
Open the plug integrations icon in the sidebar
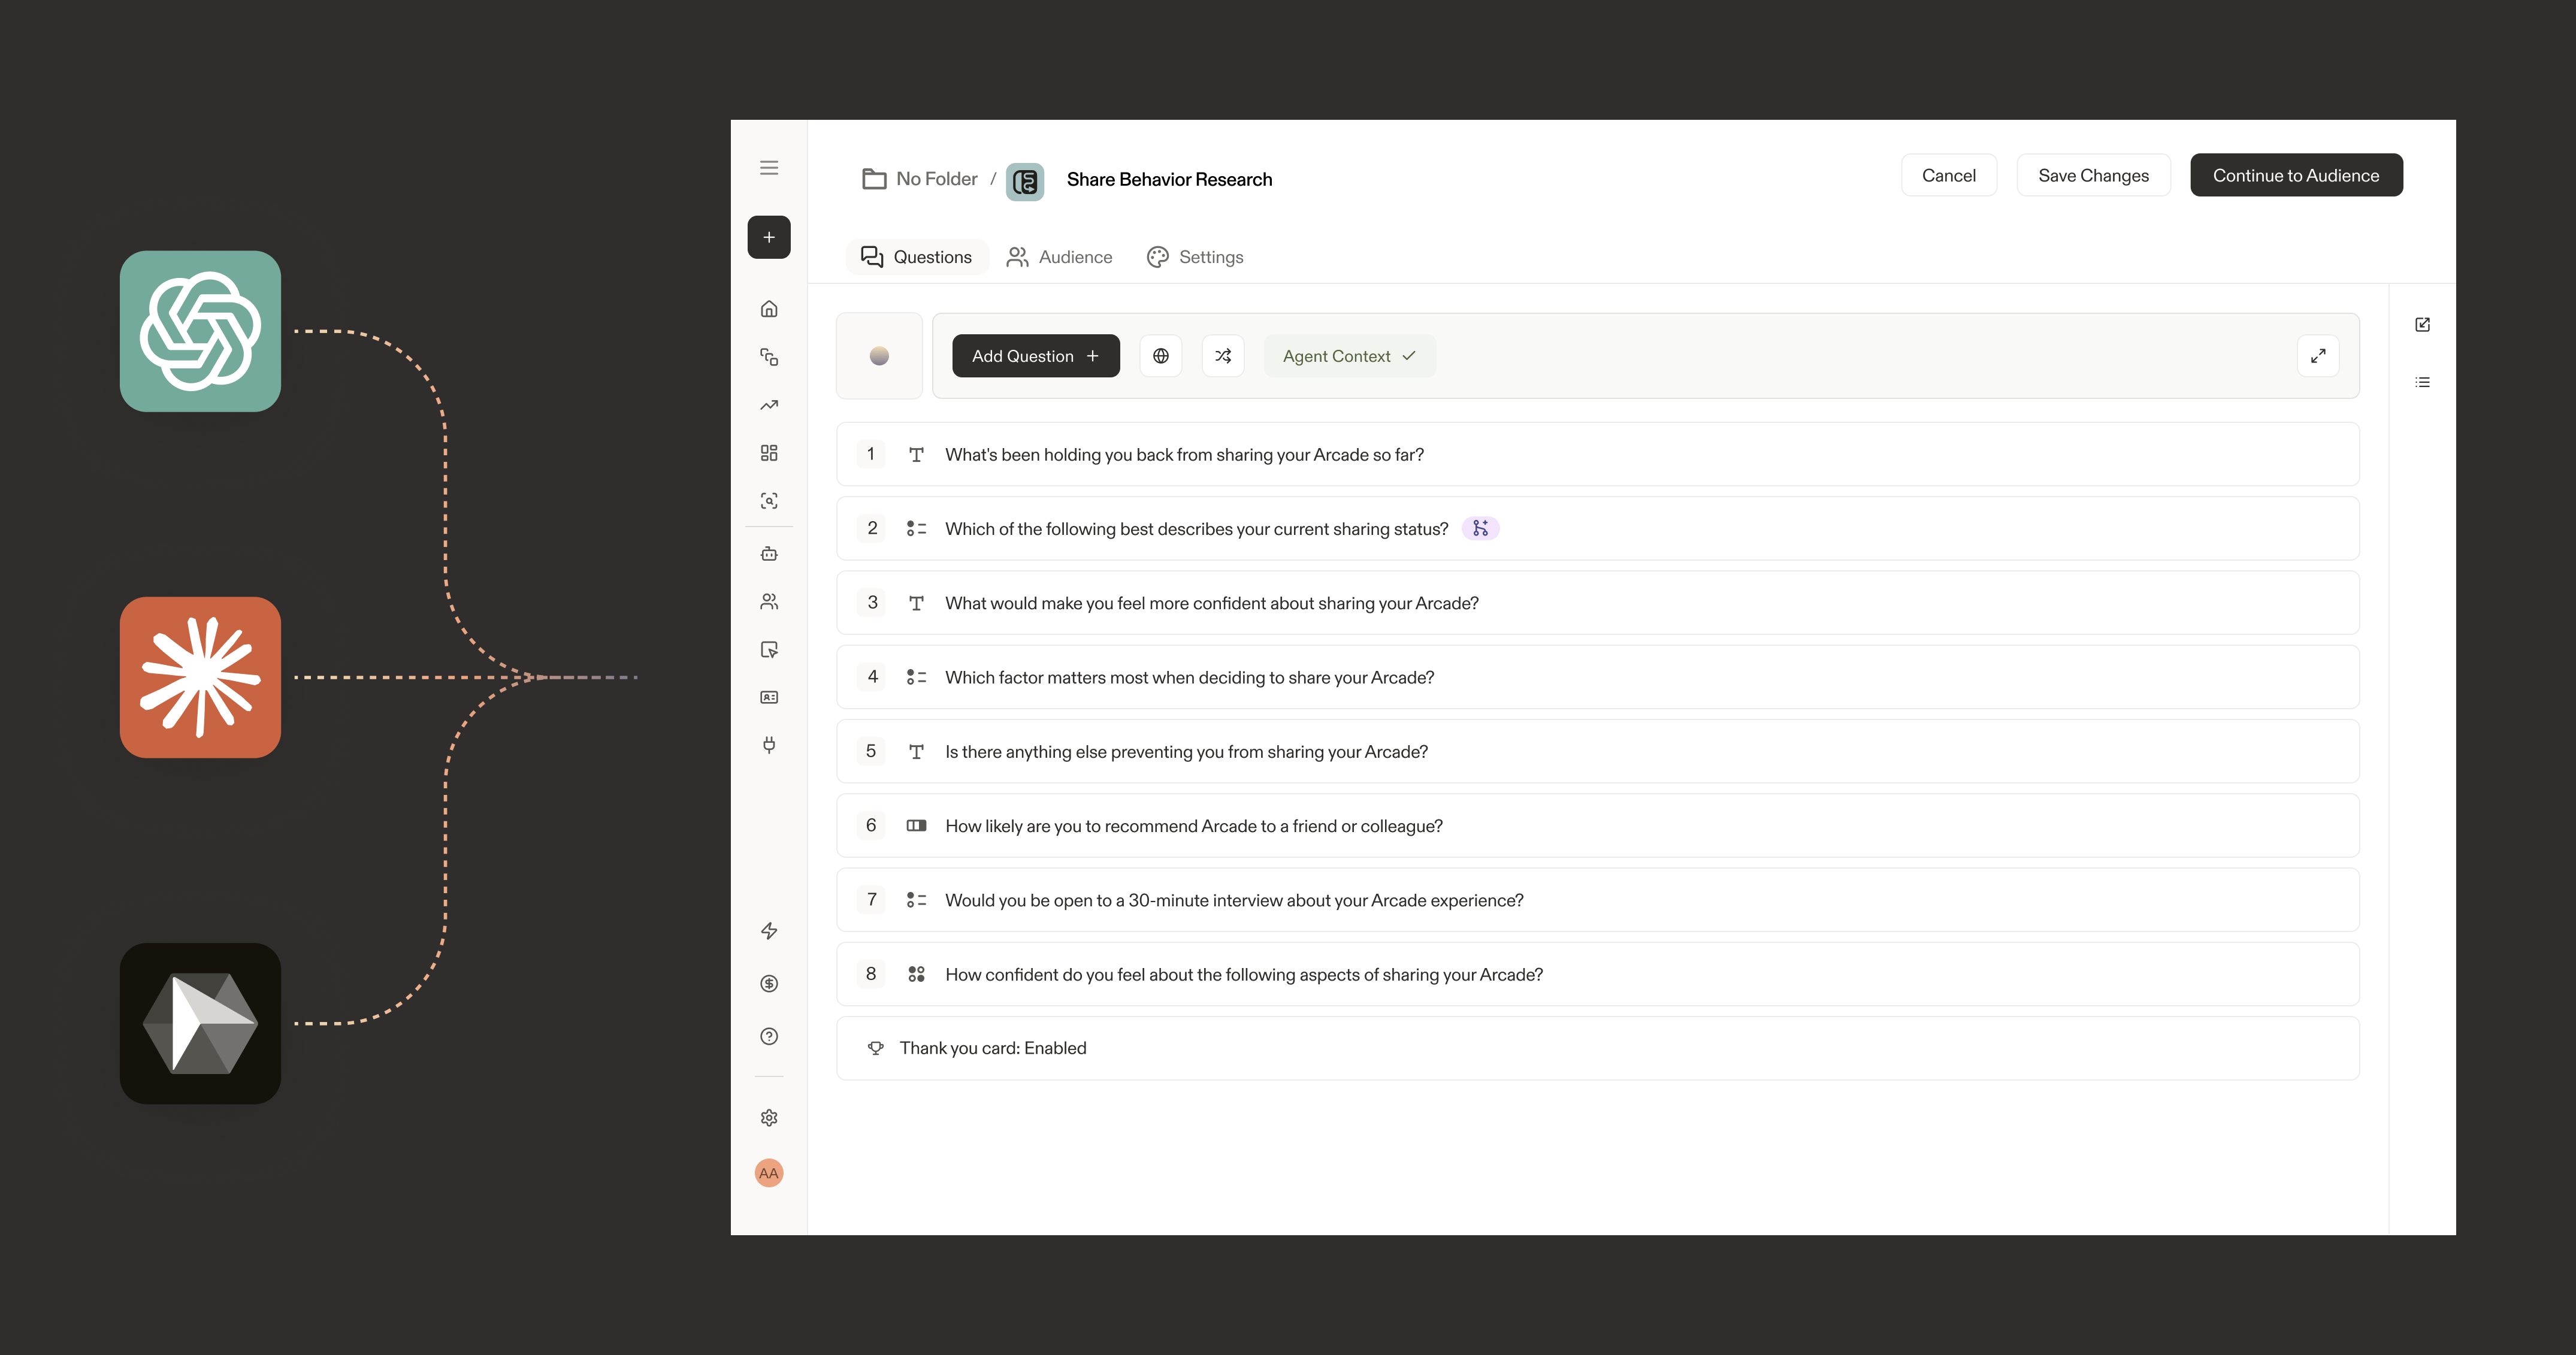click(769, 744)
